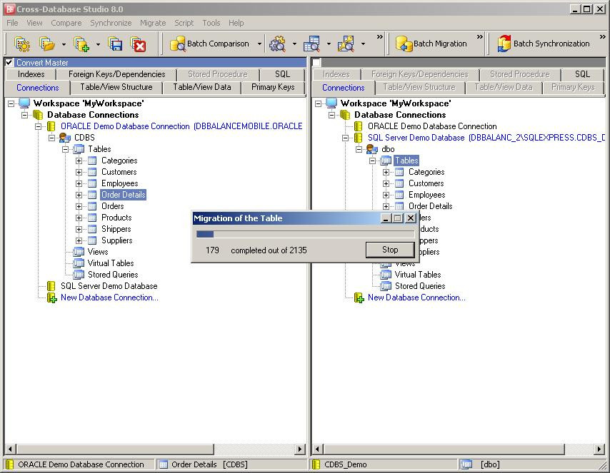Click the CDBS schema user icon
Viewport: 610px width, 473px height.
coord(64,138)
